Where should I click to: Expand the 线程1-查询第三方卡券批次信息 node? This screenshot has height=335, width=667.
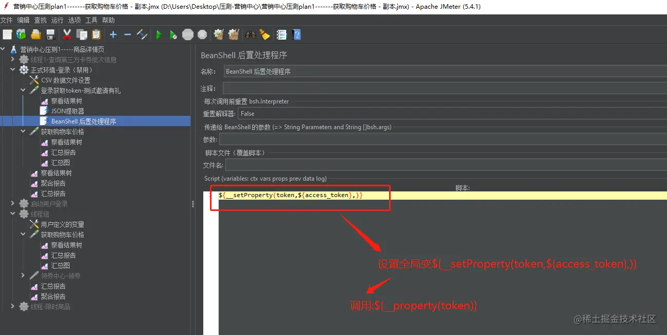point(12,59)
